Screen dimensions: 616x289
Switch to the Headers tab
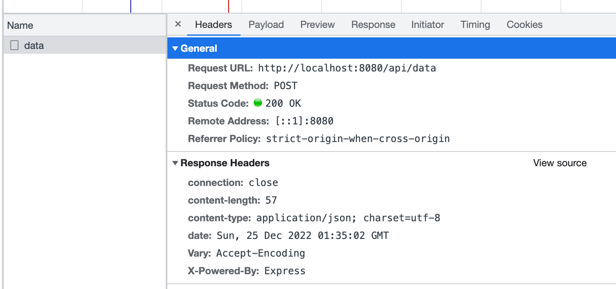(x=213, y=25)
